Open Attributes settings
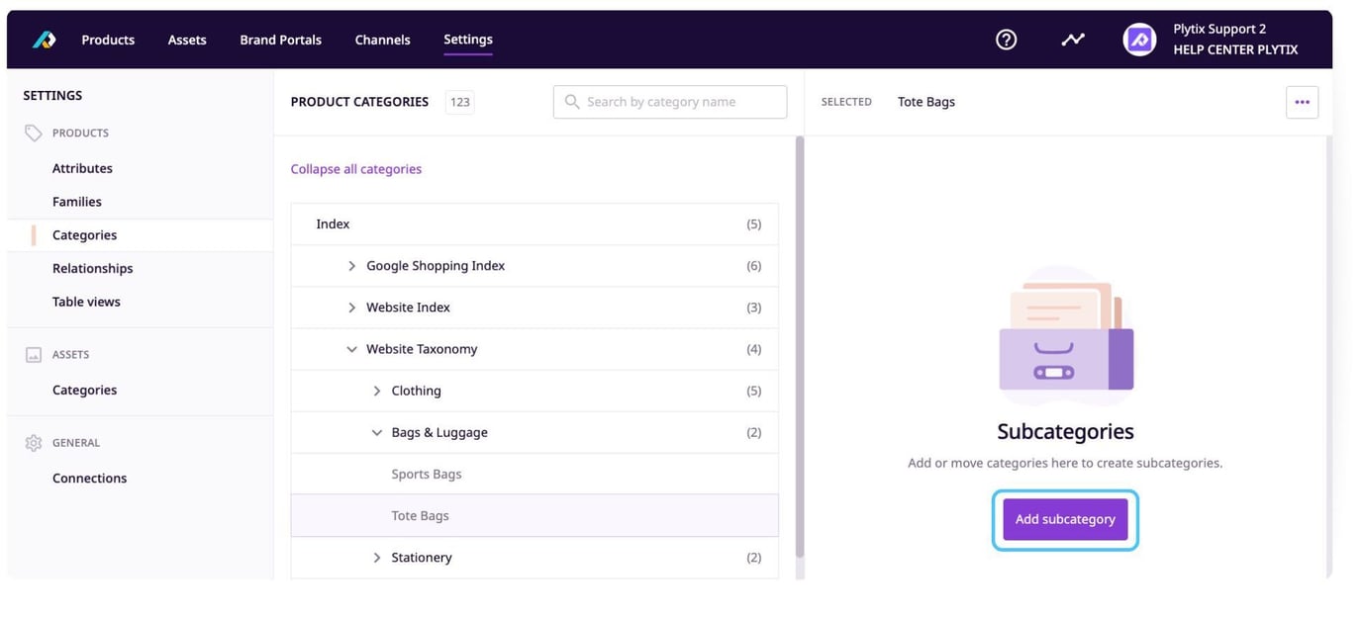 (82, 168)
